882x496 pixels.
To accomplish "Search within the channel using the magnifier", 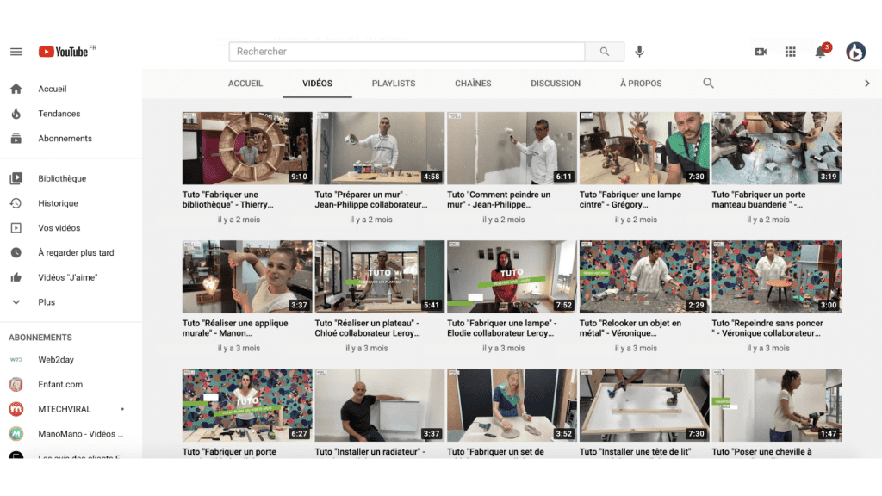I will pos(708,84).
